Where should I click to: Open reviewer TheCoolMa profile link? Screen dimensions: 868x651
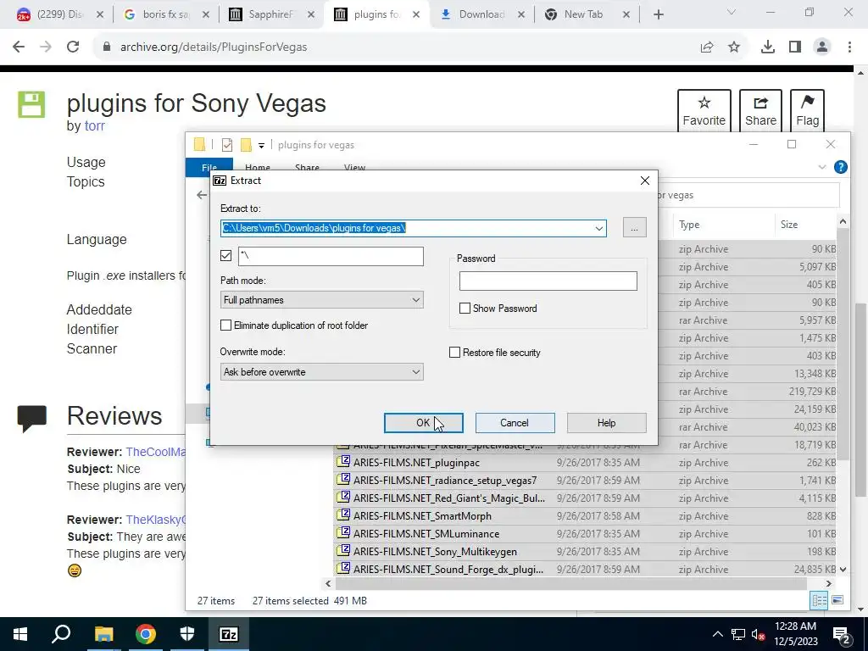(x=156, y=452)
